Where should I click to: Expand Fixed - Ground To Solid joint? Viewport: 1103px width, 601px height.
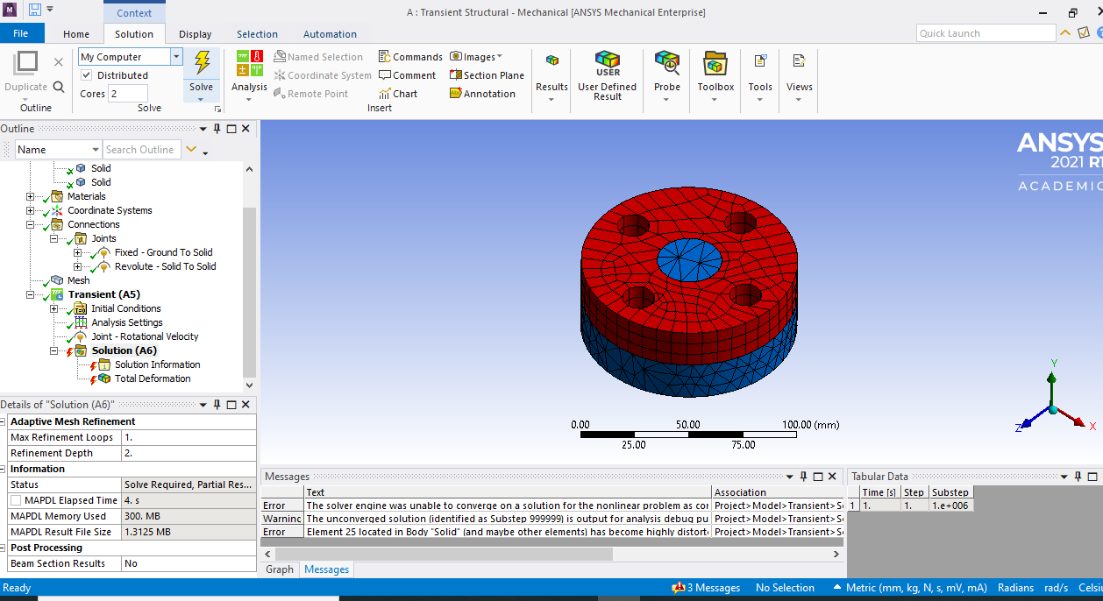pos(78,252)
